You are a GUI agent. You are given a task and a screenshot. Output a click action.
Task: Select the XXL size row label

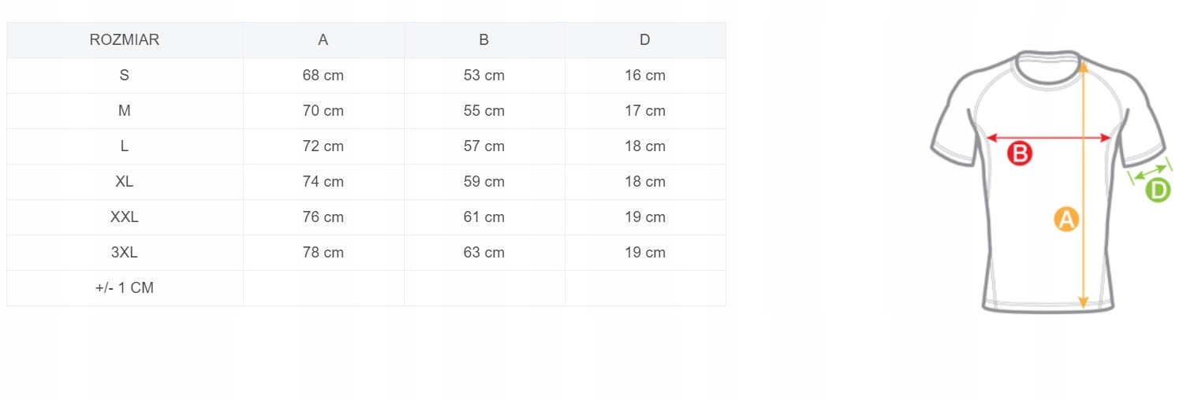[125, 217]
